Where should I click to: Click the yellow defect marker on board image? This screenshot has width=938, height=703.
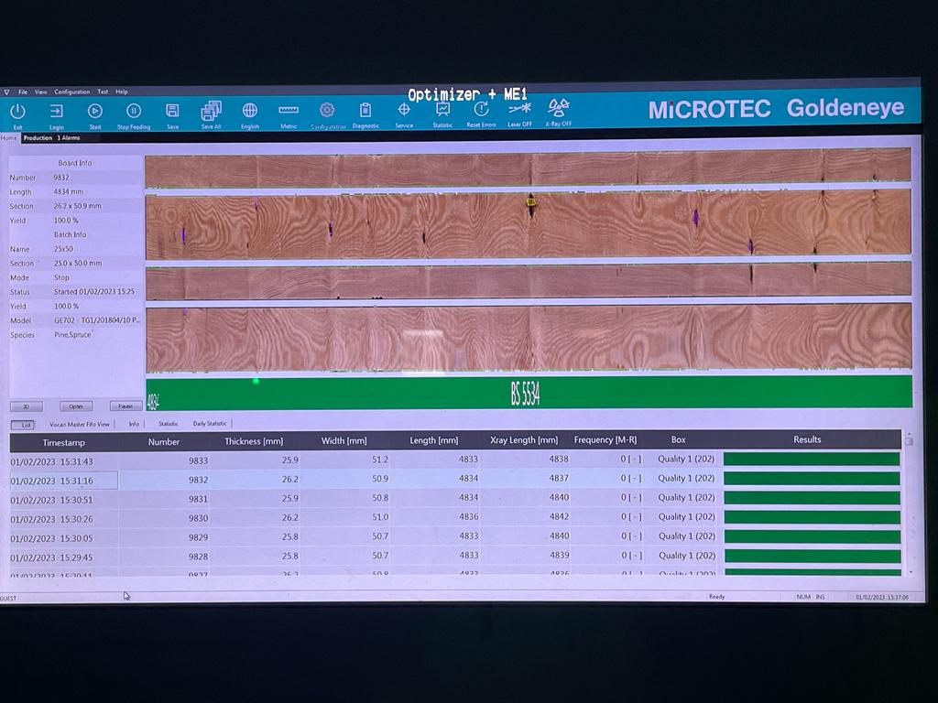530,201
